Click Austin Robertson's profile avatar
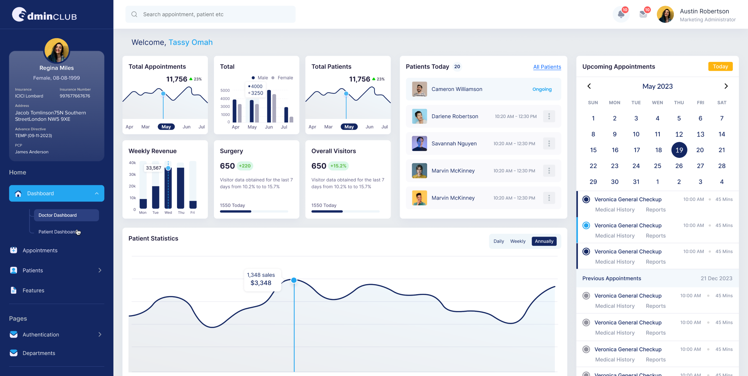This screenshot has height=376, width=748. coord(666,14)
